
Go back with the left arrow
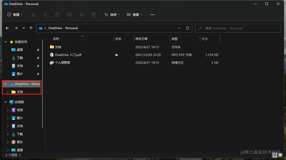pos(7,28)
